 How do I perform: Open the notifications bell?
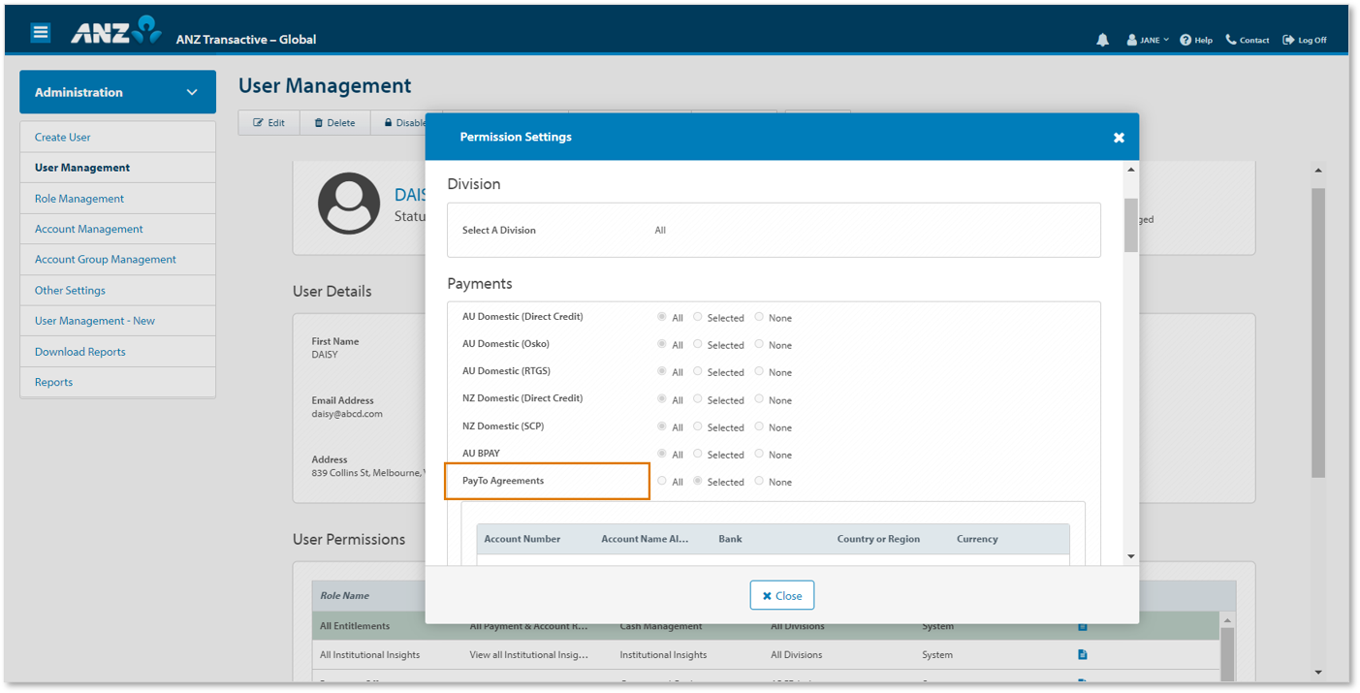tap(1102, 40)
